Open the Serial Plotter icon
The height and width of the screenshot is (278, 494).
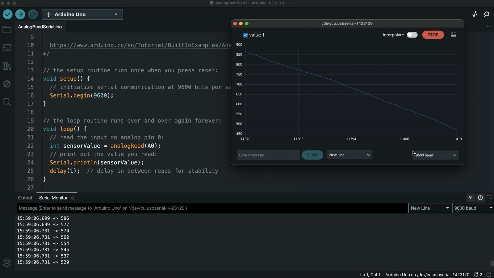click(475, 14)
